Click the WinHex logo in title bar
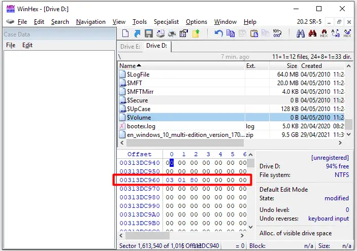Screen dimensions: 357x251 click(x=11, y=9)
